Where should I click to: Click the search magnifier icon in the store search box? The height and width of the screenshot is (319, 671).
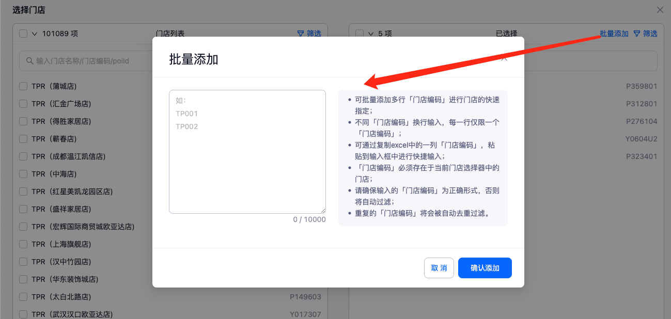coord(29,61)
